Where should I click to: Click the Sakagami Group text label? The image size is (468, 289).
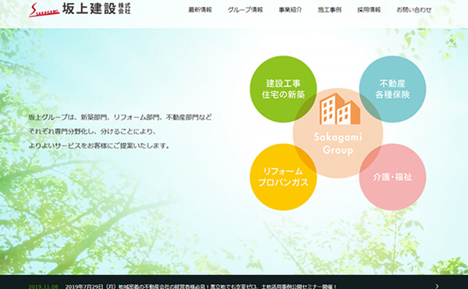click(x=338, y=144)
